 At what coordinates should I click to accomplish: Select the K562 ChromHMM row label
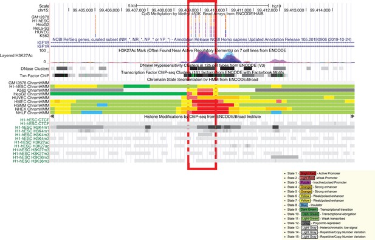coord(33,91)
